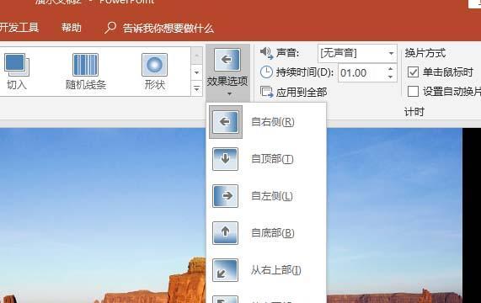The height and width of the screenshot is (303, 481).
Task: Select the 形状 transition
Action: [155, 72]
